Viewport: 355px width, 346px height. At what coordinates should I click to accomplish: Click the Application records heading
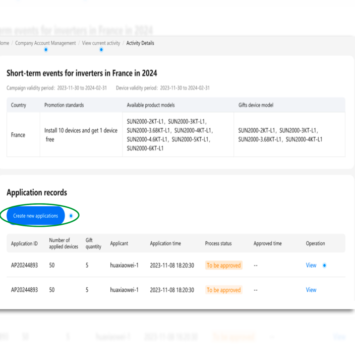click(37, 193)
